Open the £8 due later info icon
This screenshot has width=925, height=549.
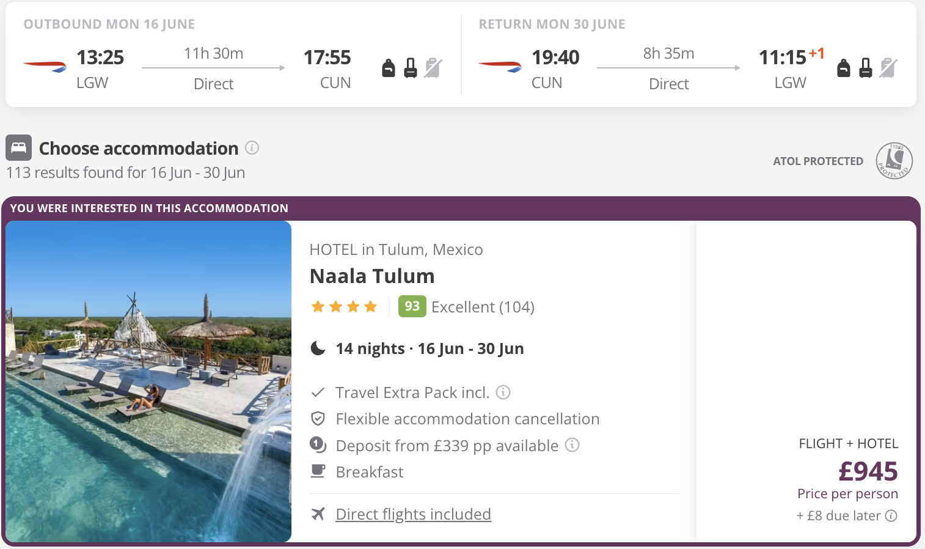[x=891, y=515]
